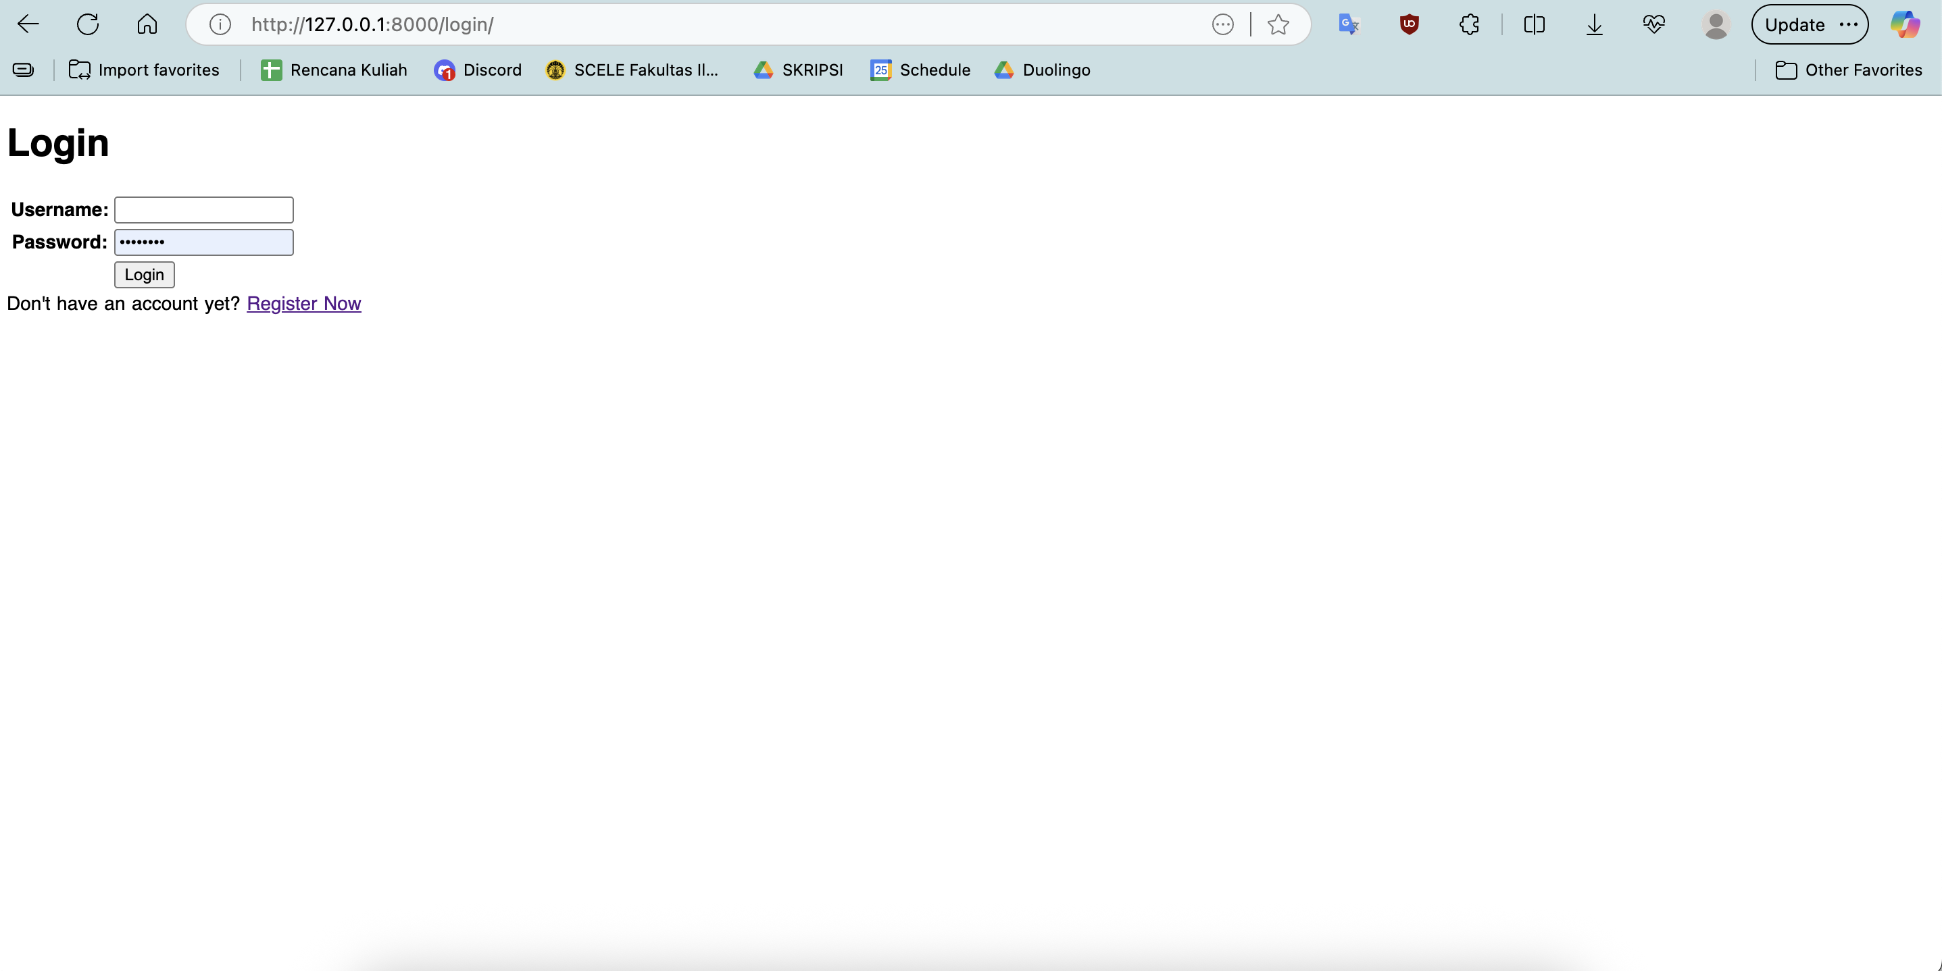Follow the Register Now link
This screenshot has height=971, width=1942.
click(x=304, y=304)
